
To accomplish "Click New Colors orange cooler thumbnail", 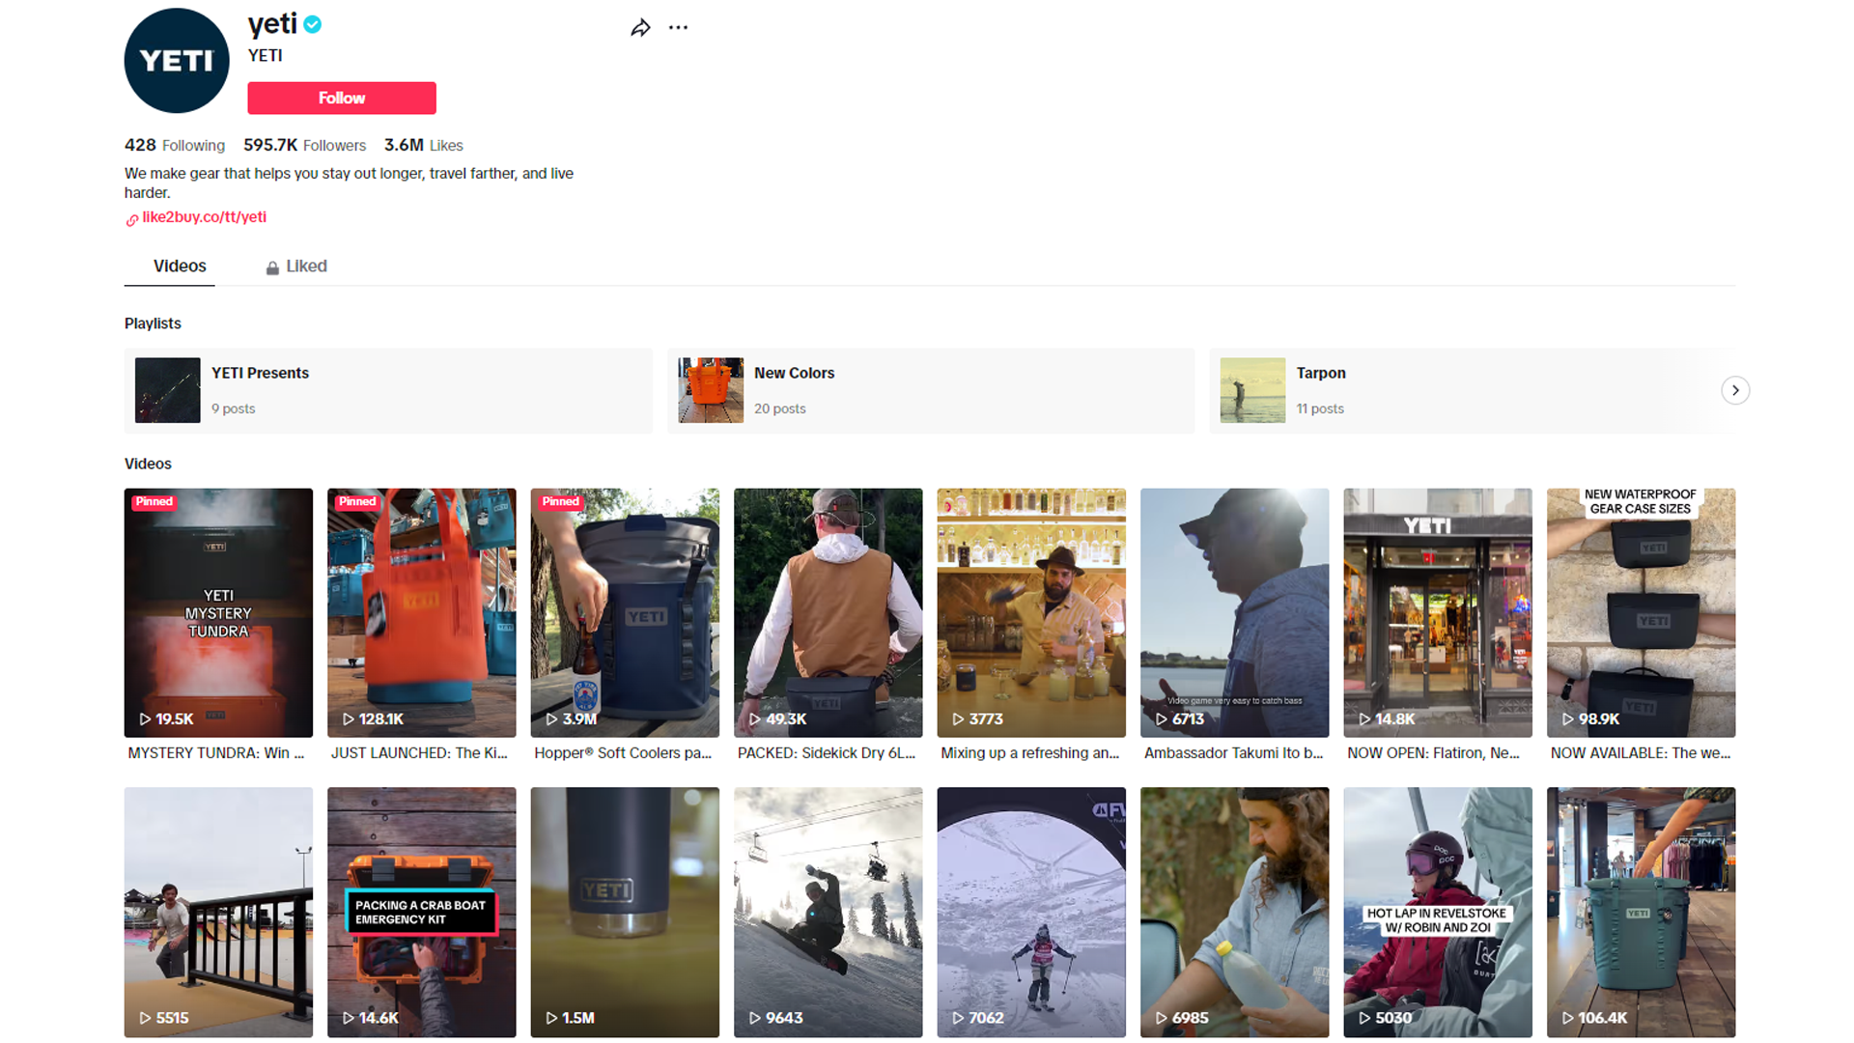I will [711, 390].
